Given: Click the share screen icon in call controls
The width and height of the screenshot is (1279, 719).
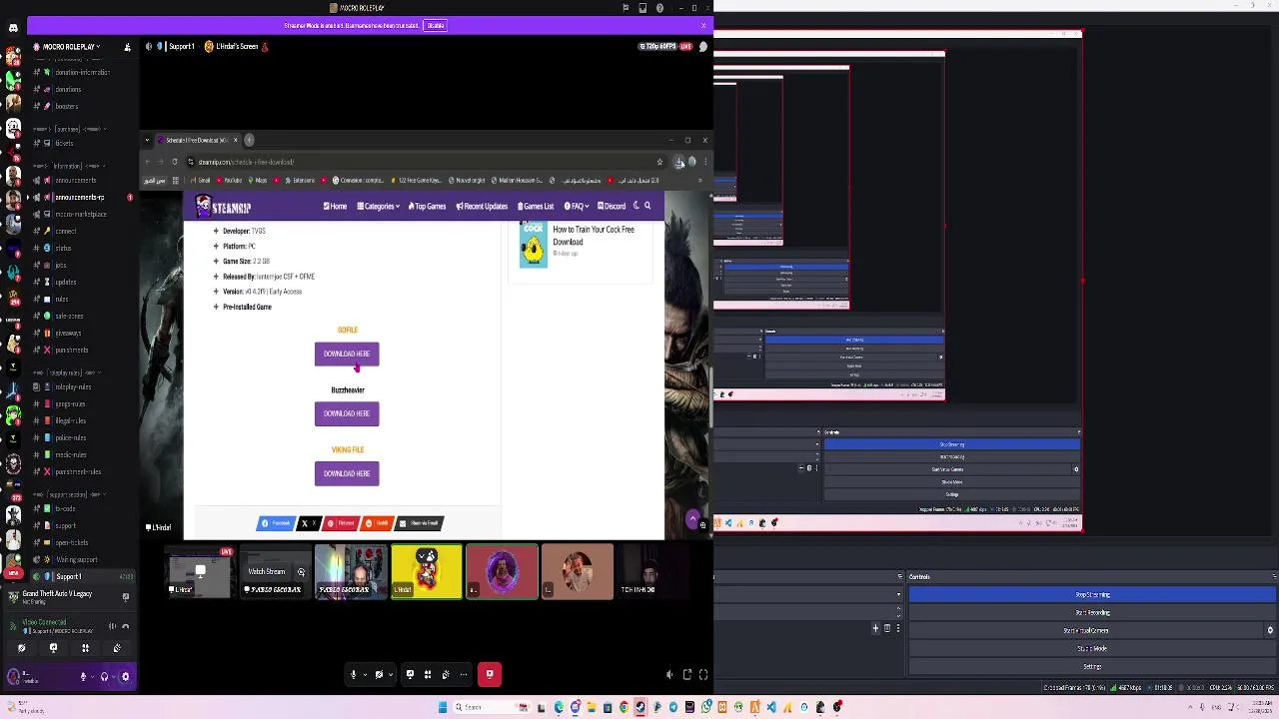Looking at the screenshot, I should tap(410, 675).
